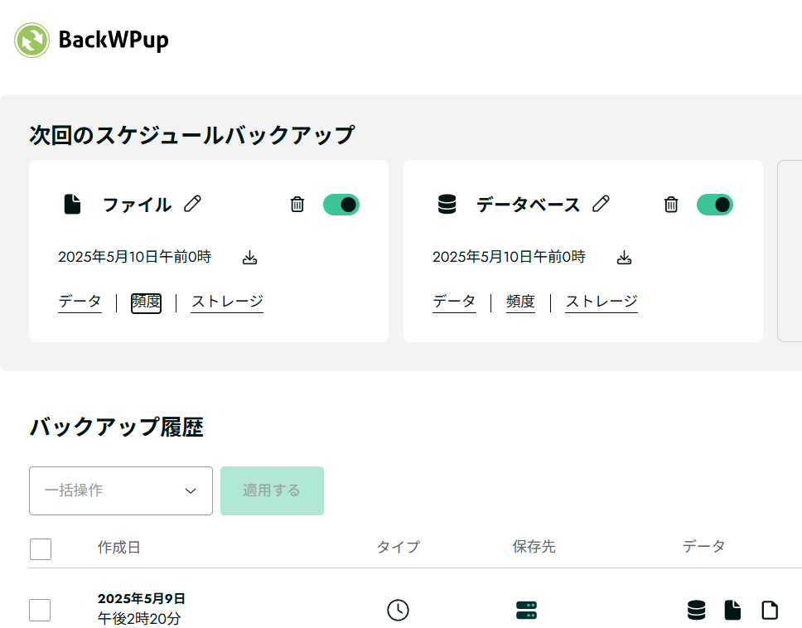
Task: Open ストレージ link in ファイル card
Action: [227, 302]
